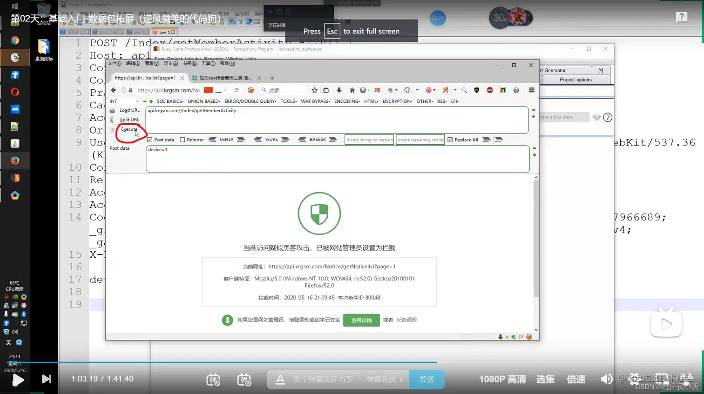Open the 倍速 playback speed option
Image resolution: width=704 pixels, height=394 pixels.
(x=576, y=379)
